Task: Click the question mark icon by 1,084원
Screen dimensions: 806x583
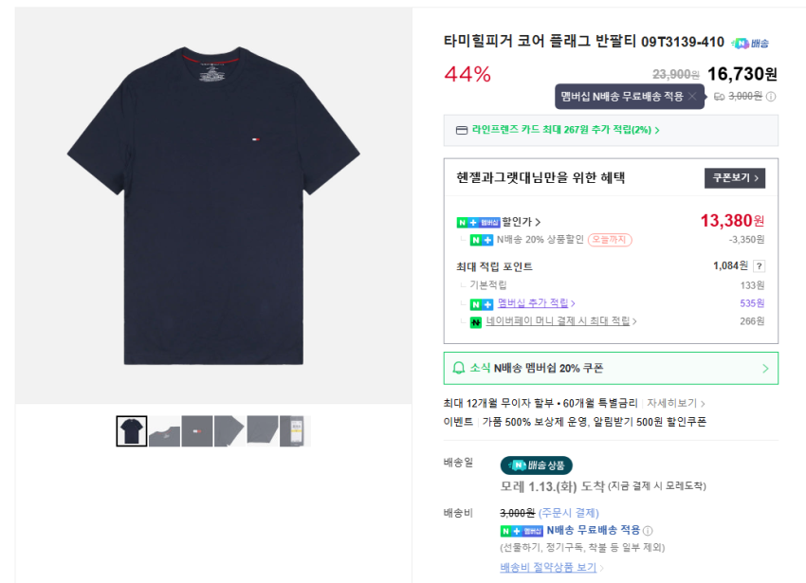Action: coord(759,266)
